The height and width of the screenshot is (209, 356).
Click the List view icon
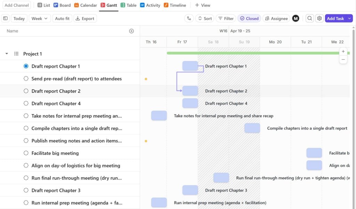(40, 5)
